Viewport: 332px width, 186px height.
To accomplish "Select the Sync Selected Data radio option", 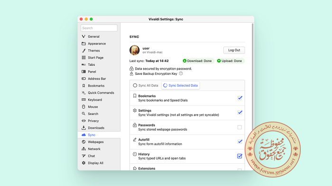I will pos(180,85).
